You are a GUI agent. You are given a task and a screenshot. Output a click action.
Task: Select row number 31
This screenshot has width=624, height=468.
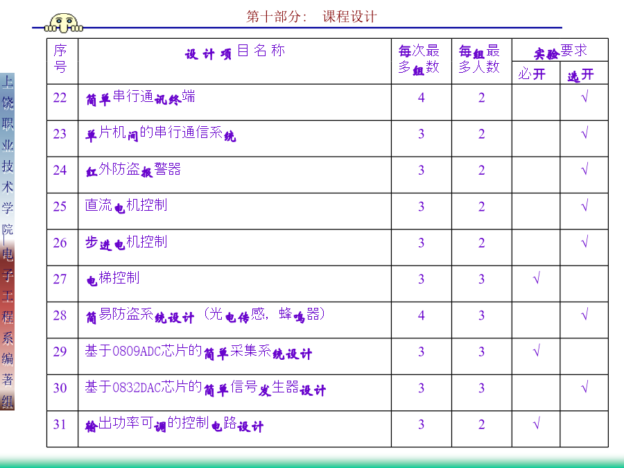click(x=60, y=424)
